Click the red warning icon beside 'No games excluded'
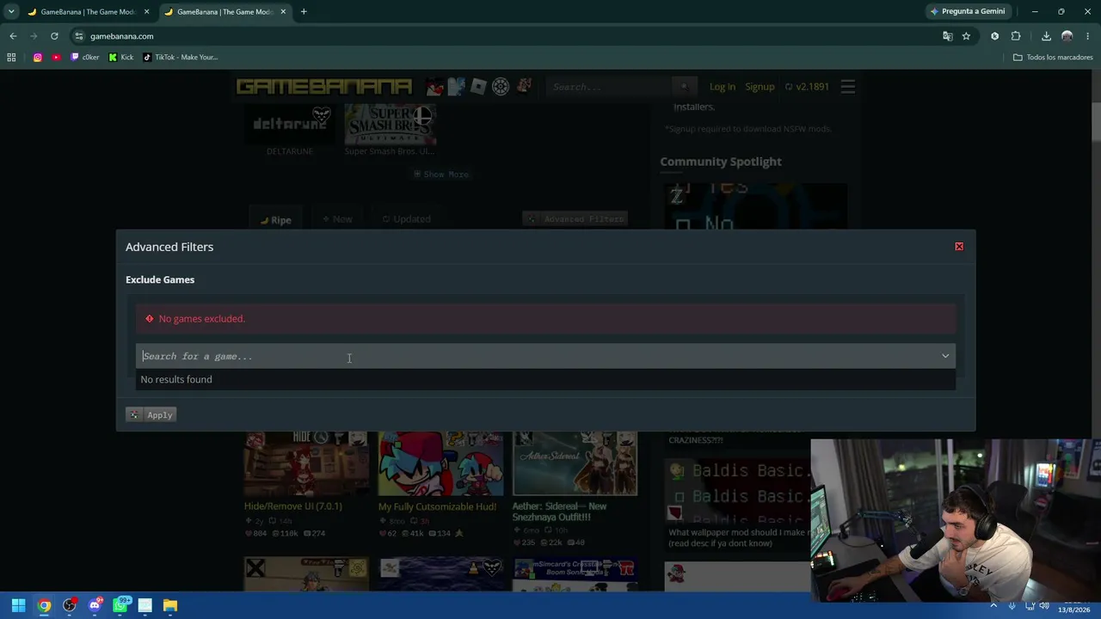 [x=149, y=319]
